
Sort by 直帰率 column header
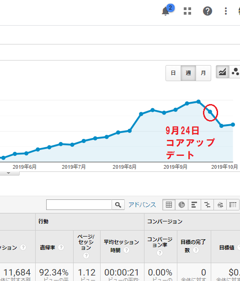48,248
